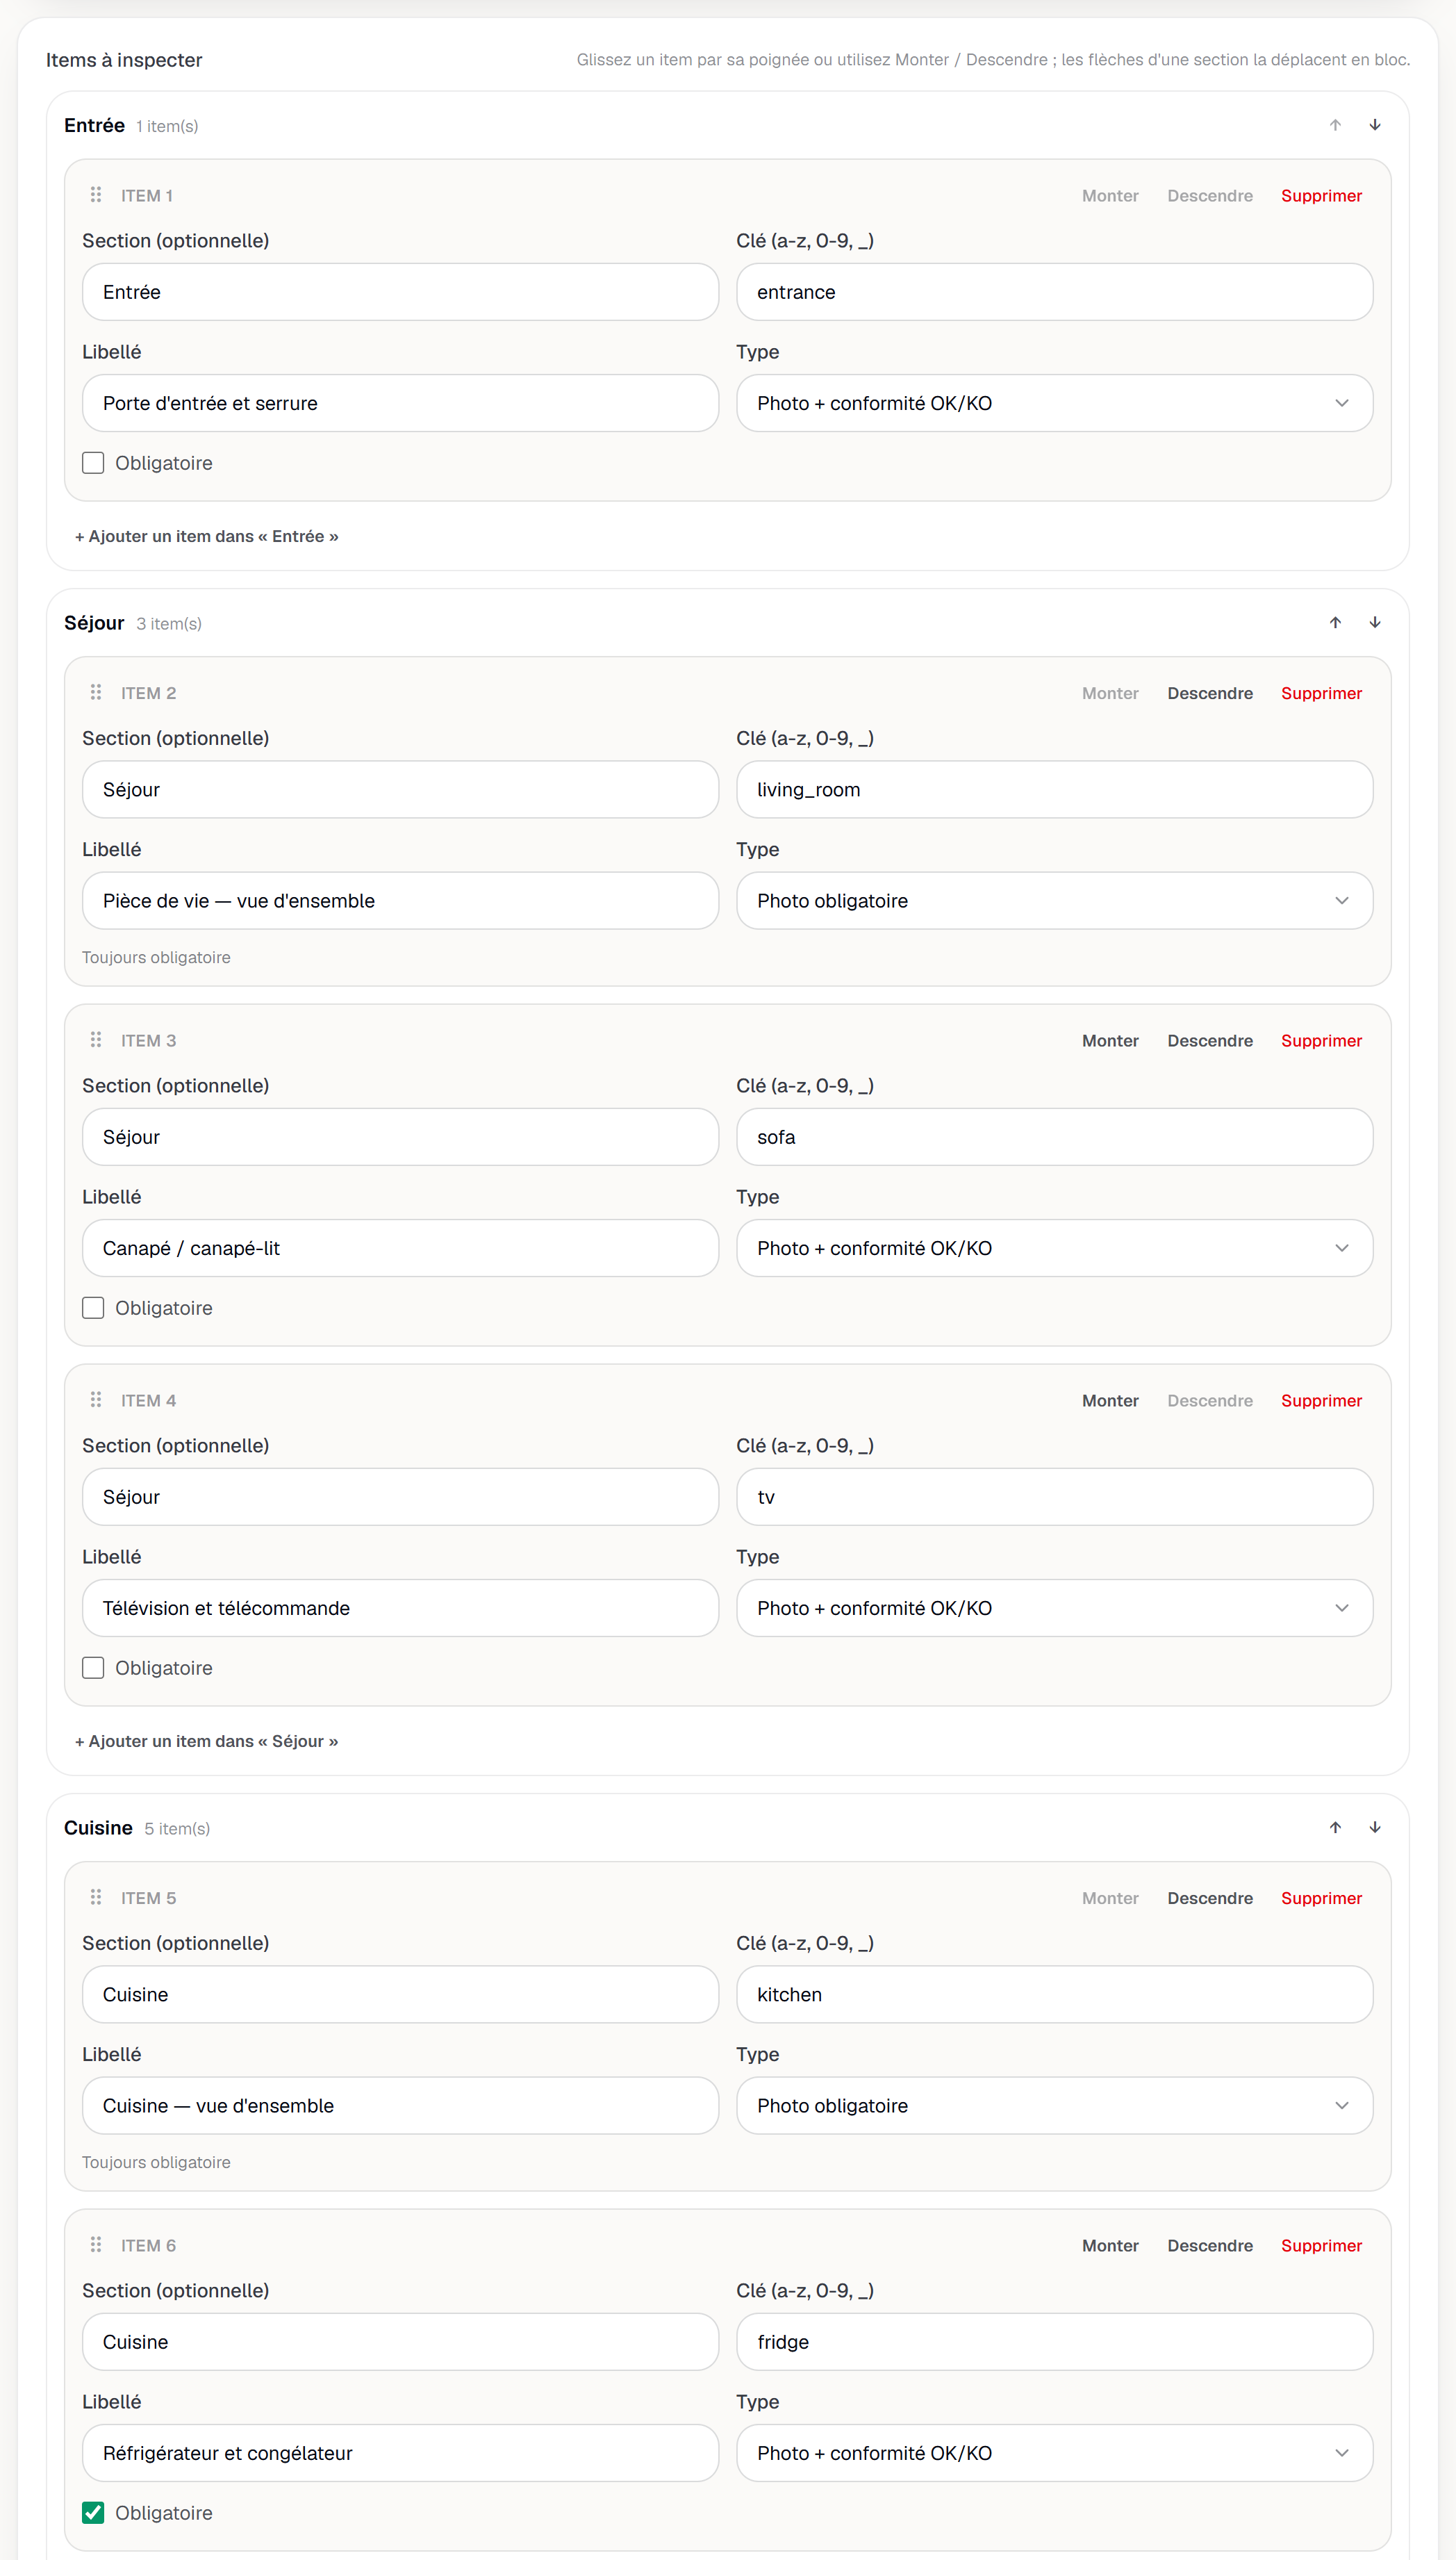Open Type dropdown for ITEM 5 kitchen

tap(1054, 2105)
